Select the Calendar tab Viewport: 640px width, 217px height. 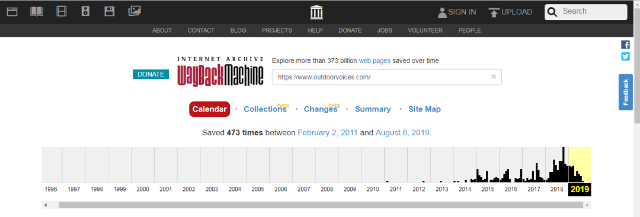tap(209, 109)
